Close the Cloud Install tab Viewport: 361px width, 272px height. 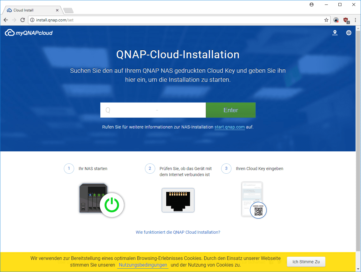57,10
